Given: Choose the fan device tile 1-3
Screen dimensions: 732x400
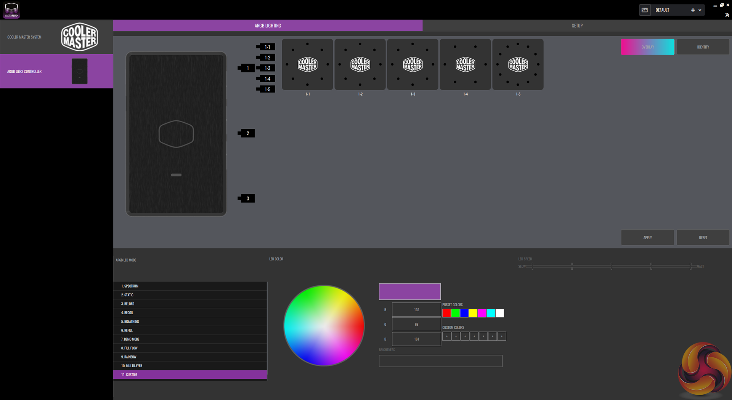Looking at the screenshot, I should 413,64.
